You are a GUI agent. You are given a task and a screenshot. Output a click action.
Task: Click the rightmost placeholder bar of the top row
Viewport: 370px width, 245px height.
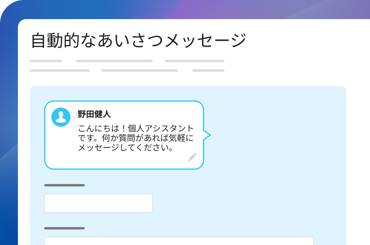(x=194, y=61)
